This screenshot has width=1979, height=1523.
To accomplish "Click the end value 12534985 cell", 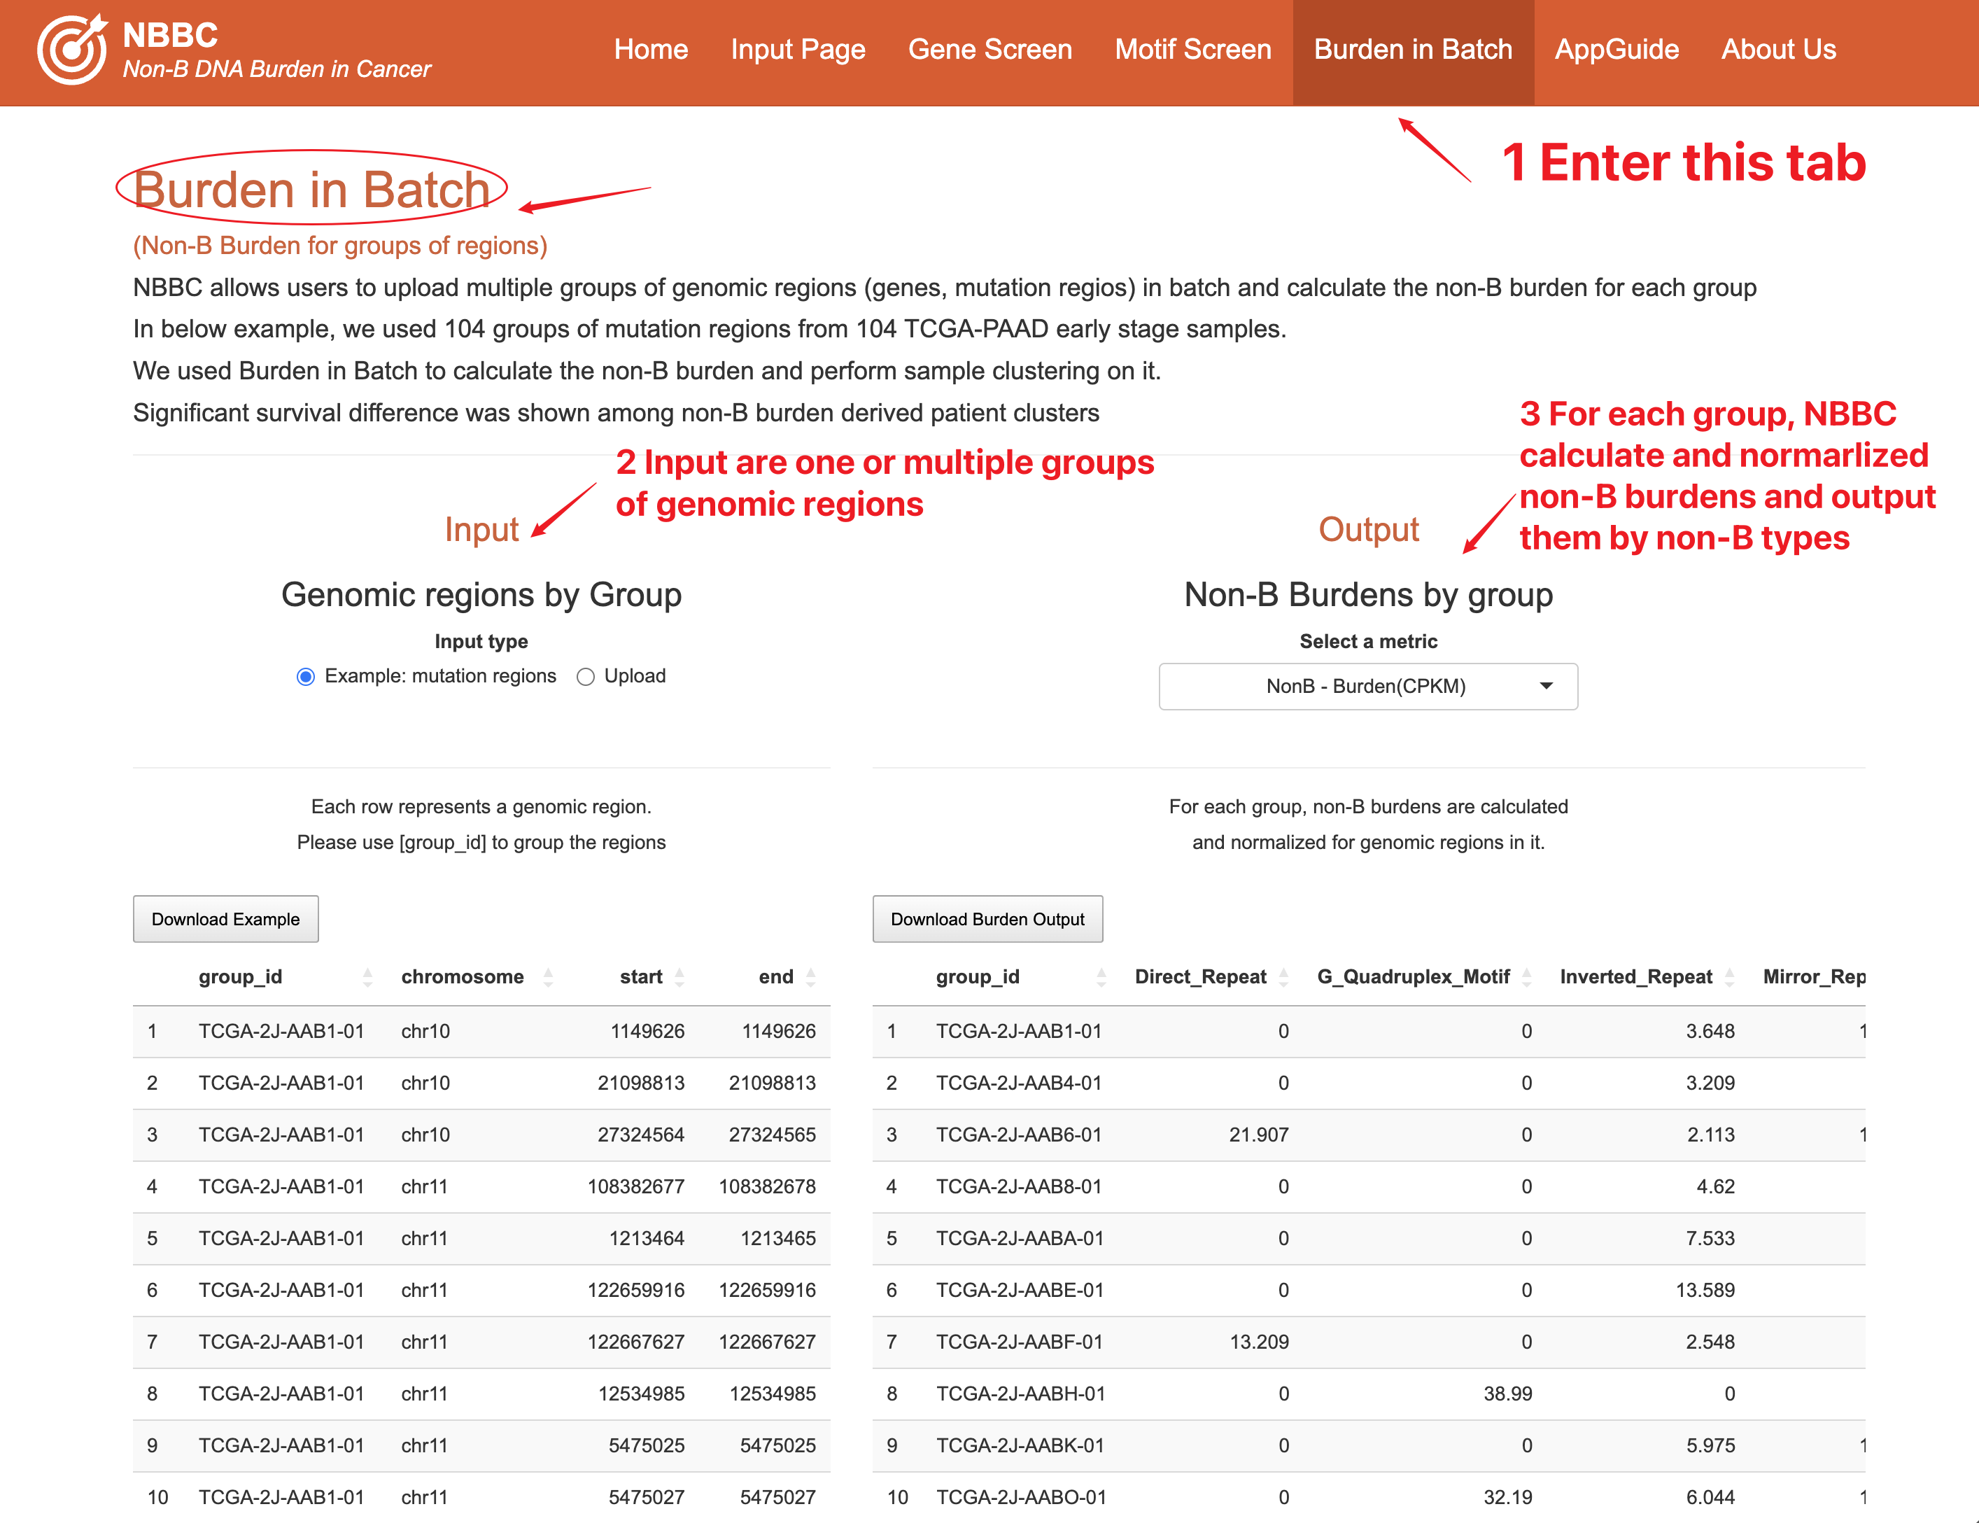I will point(772,1394).
